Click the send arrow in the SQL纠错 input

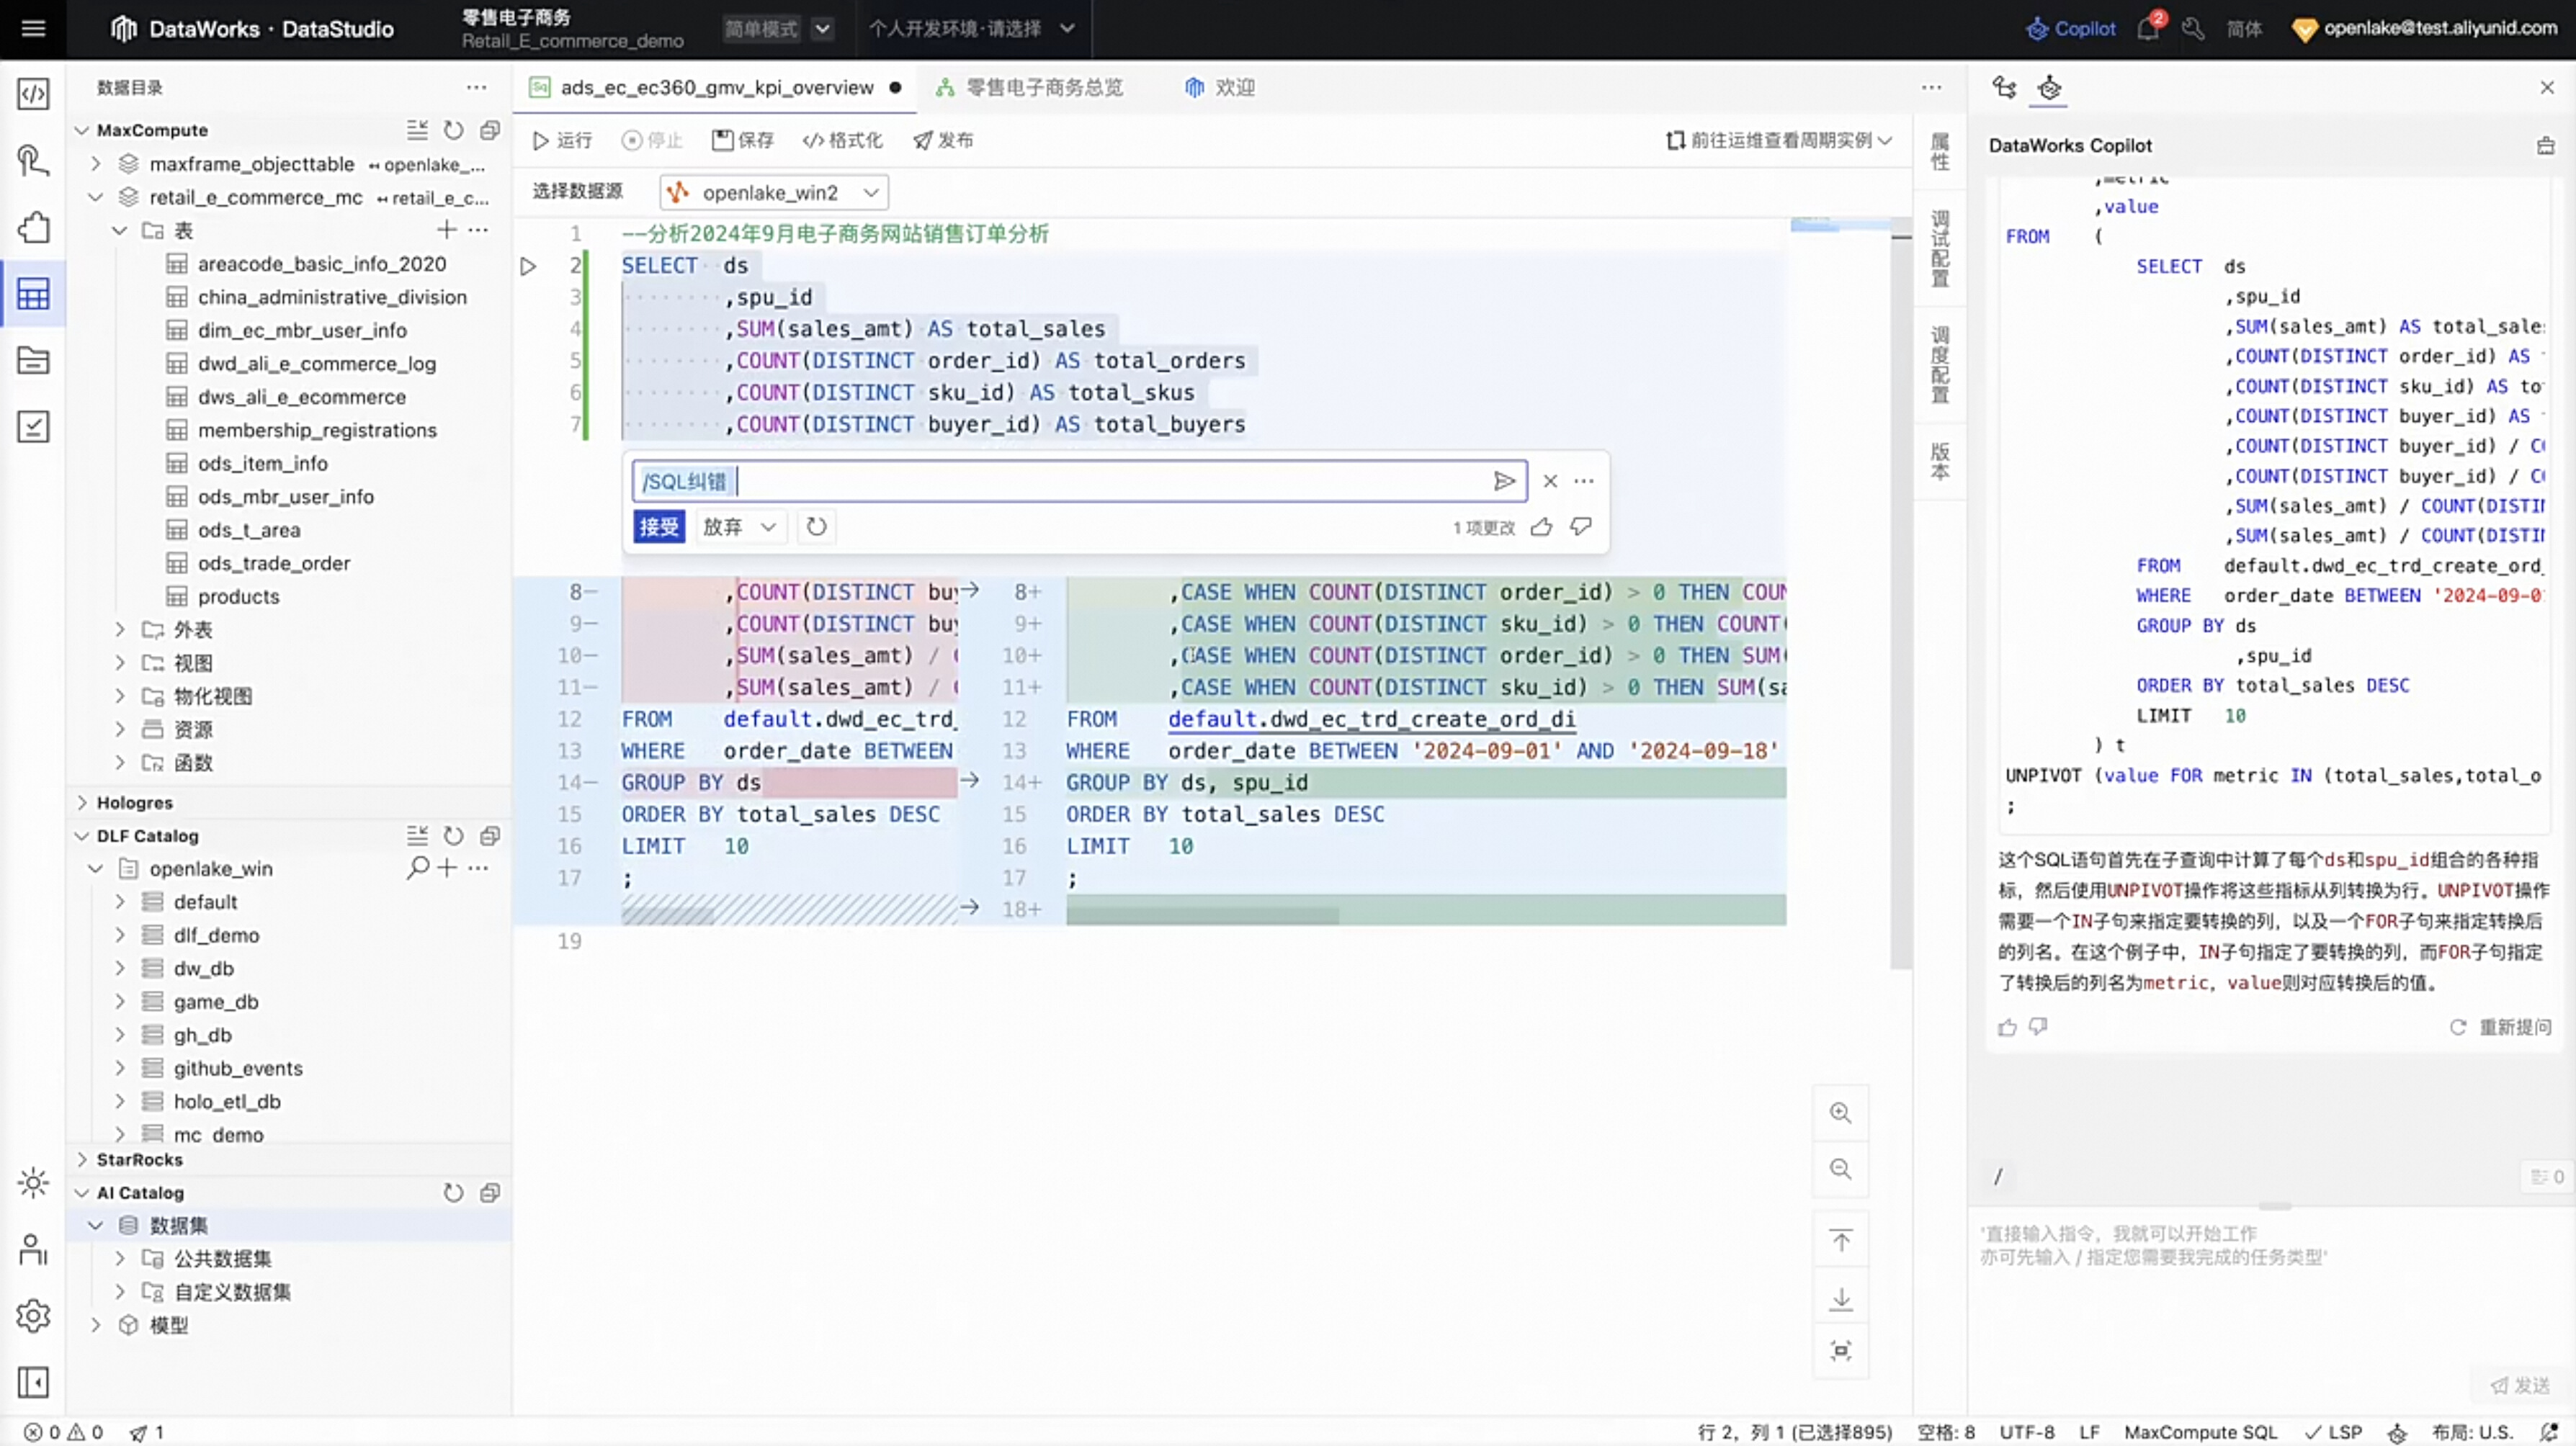(x=1503, y=481)
